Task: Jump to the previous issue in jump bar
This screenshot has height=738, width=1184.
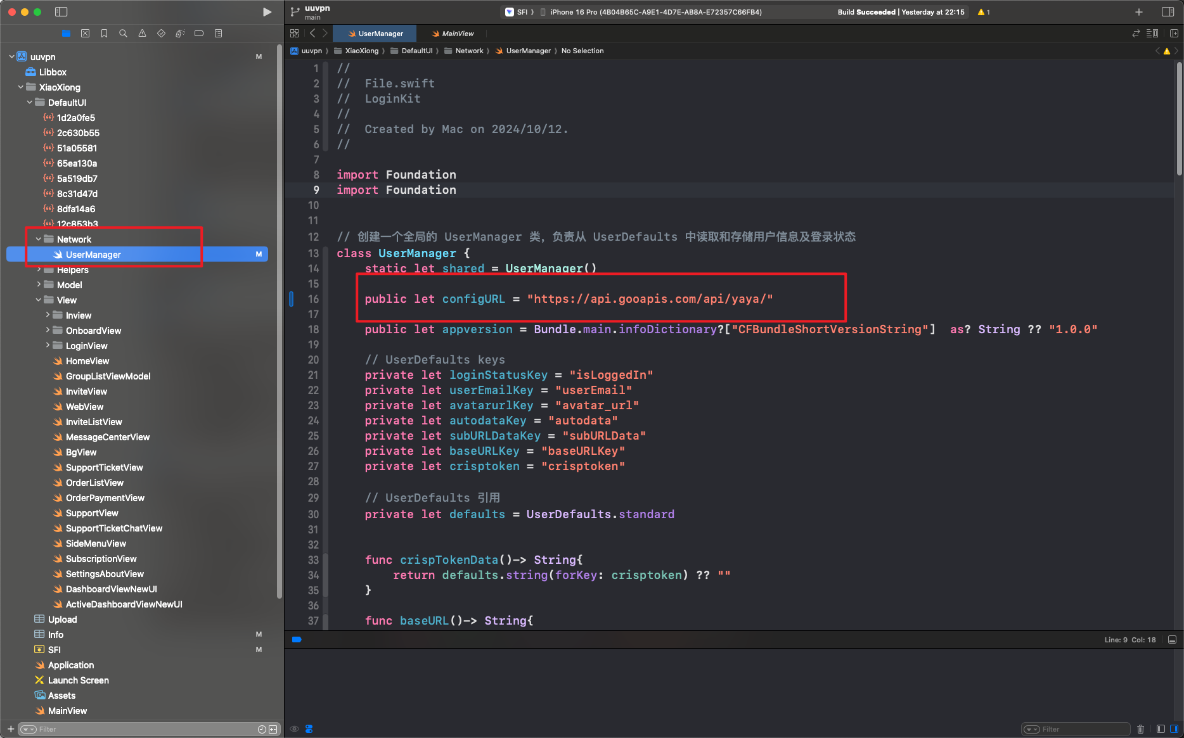Action: pos(1157,51)
